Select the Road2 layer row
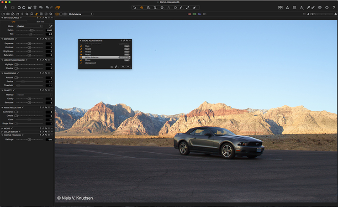The image size is (338, 207). tap(105, 52)
